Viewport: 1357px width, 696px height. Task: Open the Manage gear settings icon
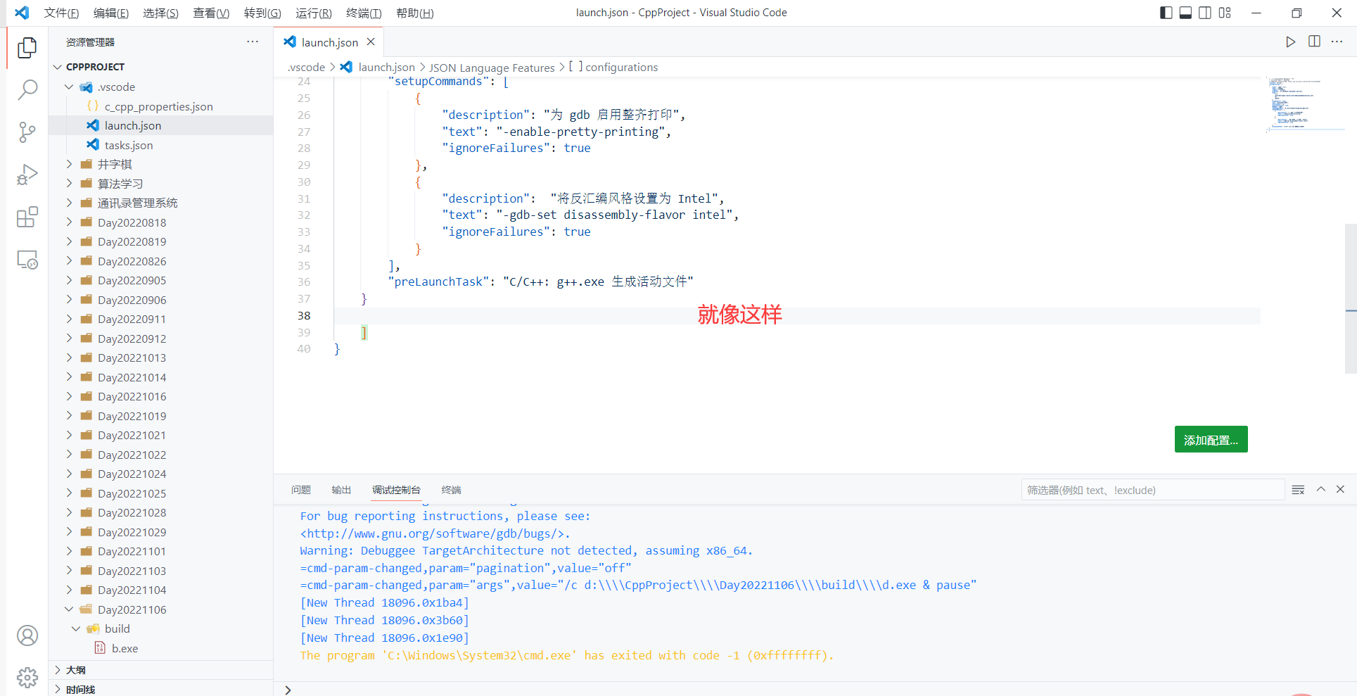27,678
